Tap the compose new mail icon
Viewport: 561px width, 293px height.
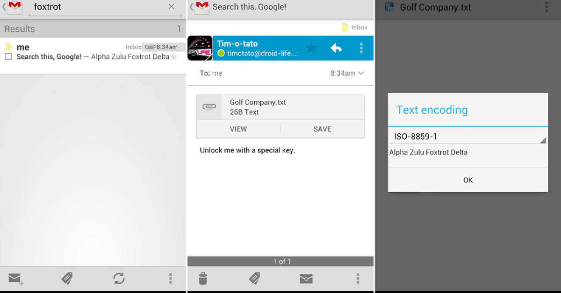(x=15, y=279)
